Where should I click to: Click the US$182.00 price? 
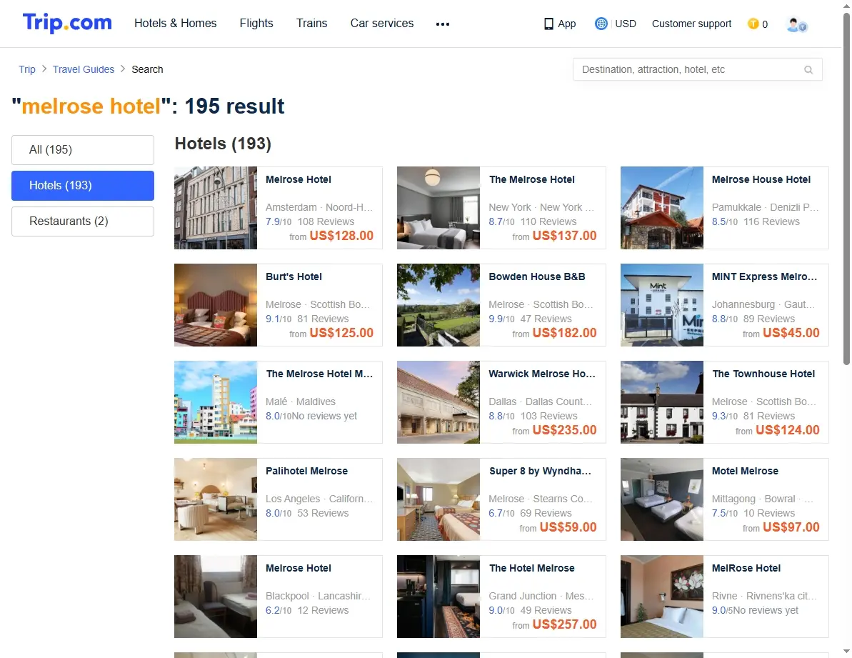(x=565, y=333)
